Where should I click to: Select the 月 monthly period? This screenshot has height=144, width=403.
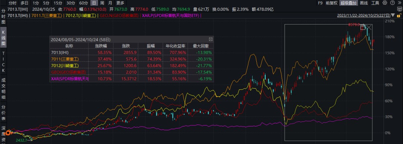[110, 3]
